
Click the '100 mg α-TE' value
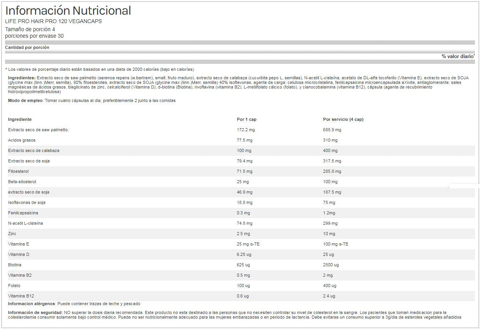tap(335, 244)
